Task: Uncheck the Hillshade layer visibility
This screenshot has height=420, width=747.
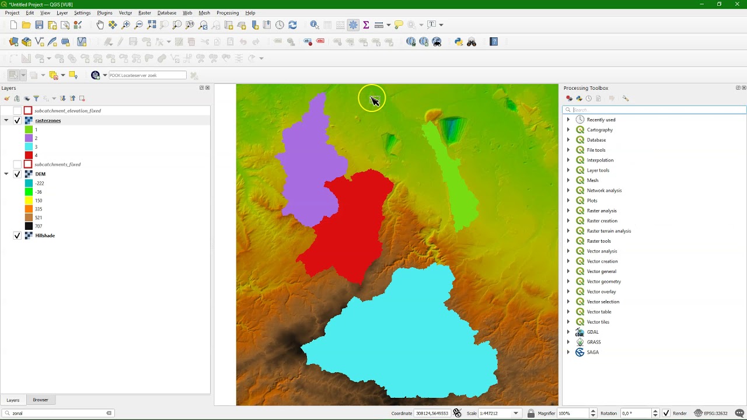Action: click(x=18, y=236)
